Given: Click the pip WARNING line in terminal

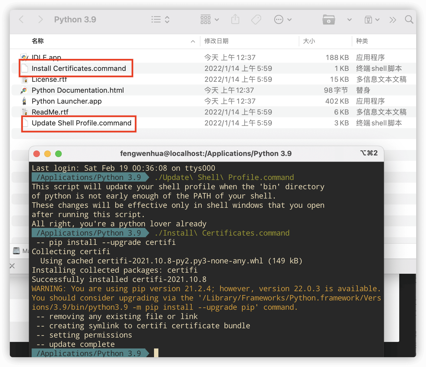Looking at the screenshot, I should coord(206,288).
